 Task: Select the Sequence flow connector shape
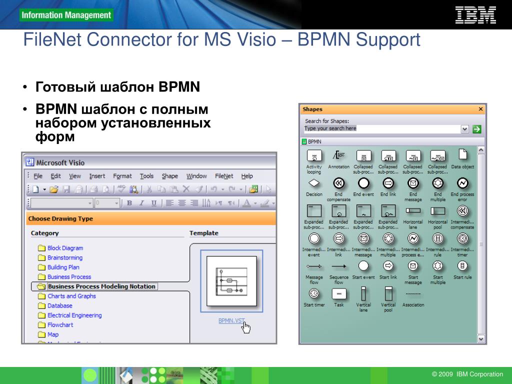[x=338, y=266]
